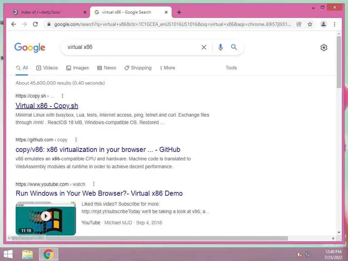Image resolution: width=348 pixels, height=261 pixels.
Task: Click the vertical scrollbar thumb
Action: (x=339, y=62)
